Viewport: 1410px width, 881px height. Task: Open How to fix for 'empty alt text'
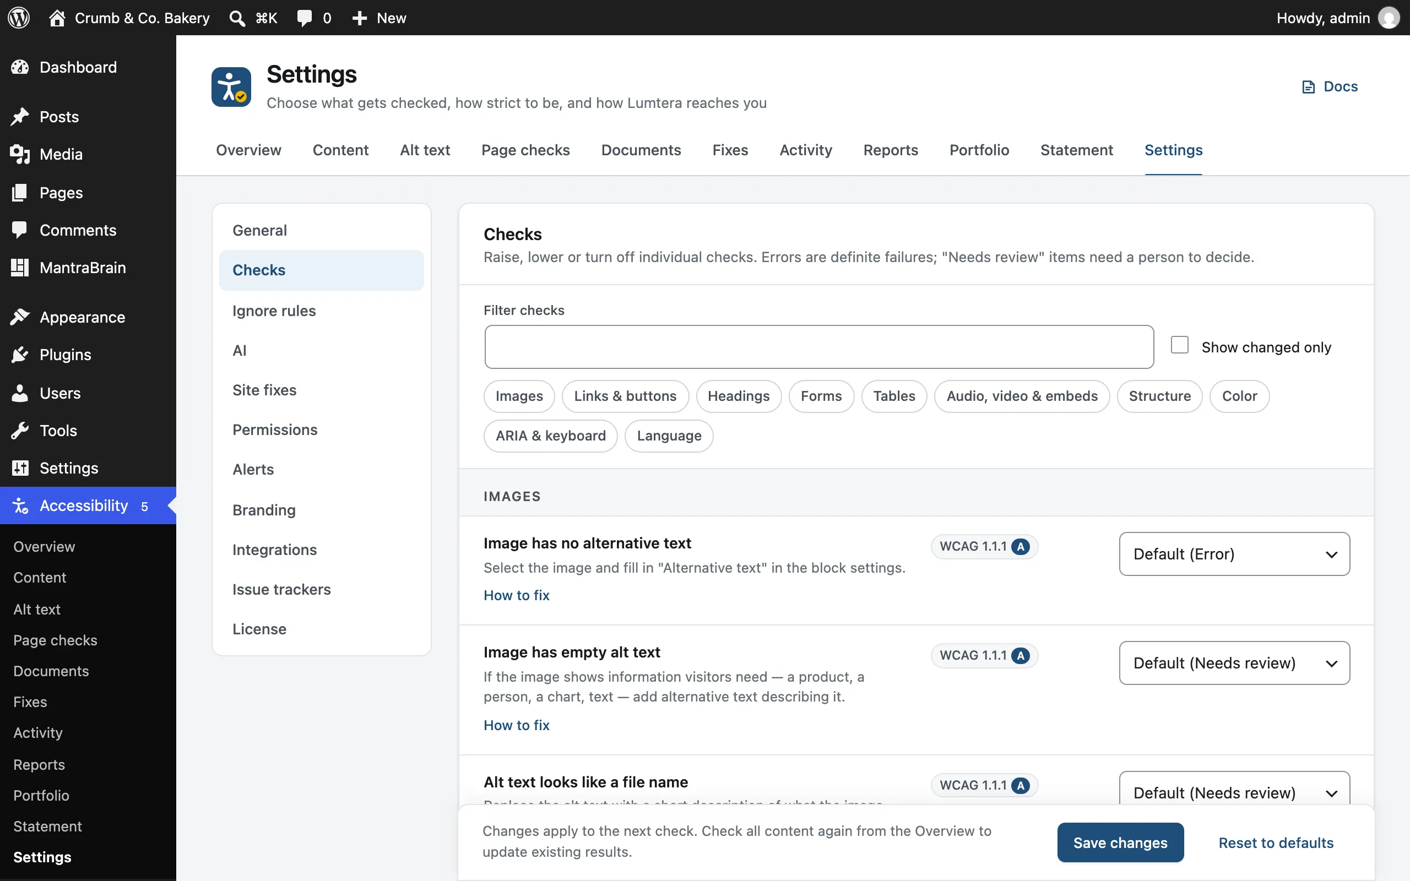pos(516,725)
